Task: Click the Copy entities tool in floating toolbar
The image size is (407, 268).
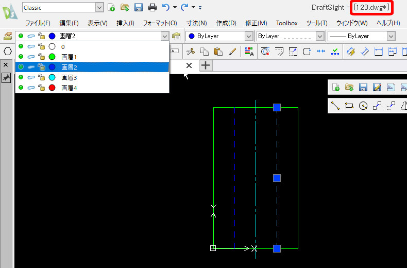Action: [x=377, y=106]
